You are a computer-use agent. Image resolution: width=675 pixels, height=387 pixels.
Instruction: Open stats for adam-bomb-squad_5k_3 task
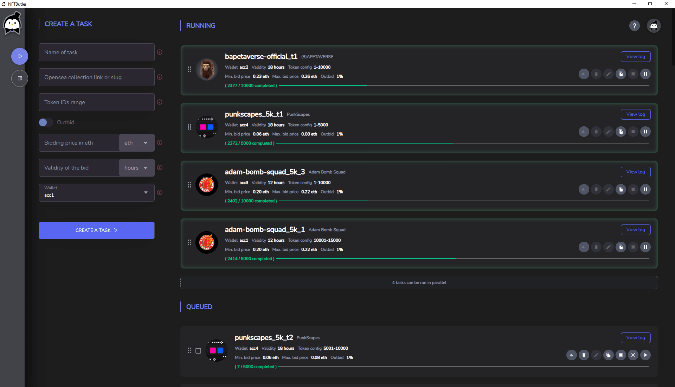pos(584,189)
